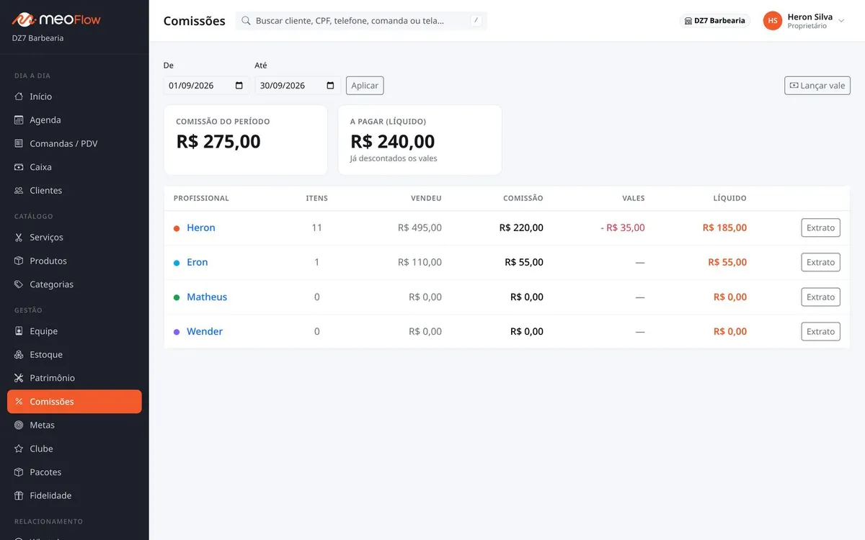Viewport: 865px width, 540px height.
Task: Click the Pacotes package icon
Action: (x=19, y=472)
